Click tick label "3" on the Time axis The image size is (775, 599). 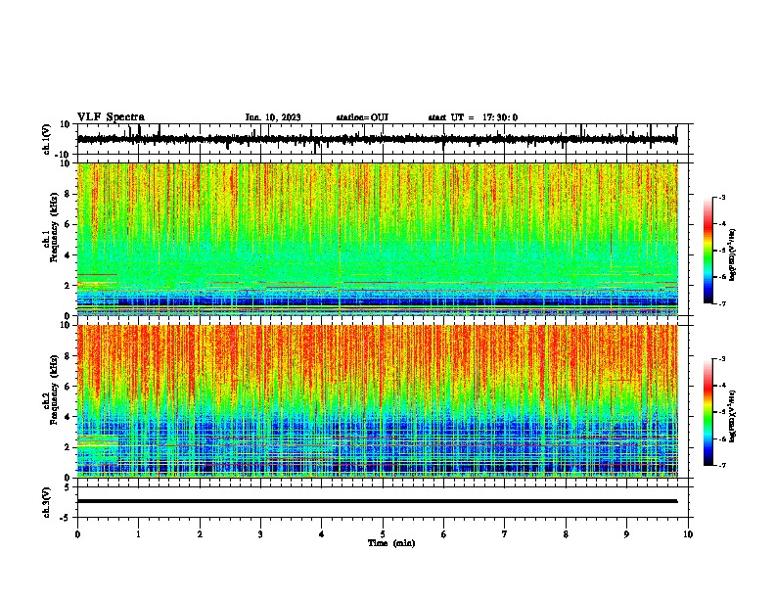coord(260,534)
